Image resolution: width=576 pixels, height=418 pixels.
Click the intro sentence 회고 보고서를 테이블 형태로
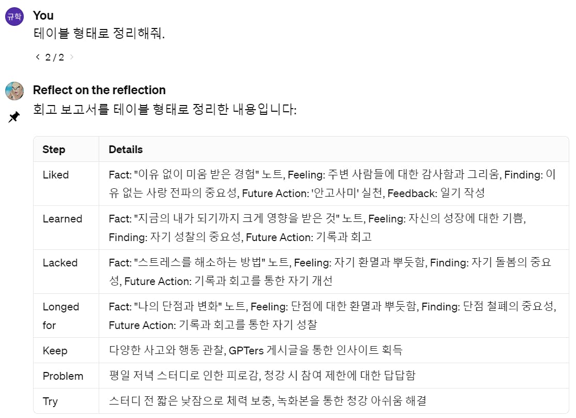pos(165,109)
